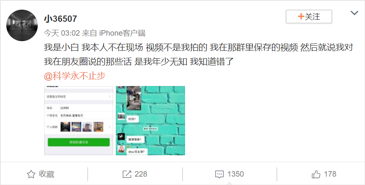Click the video play icon in chat thumbnail

click(133, 97)
